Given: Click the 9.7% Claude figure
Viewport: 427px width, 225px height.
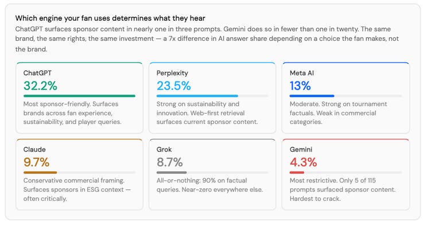Looking at the screenshot, I should [37, 162].
